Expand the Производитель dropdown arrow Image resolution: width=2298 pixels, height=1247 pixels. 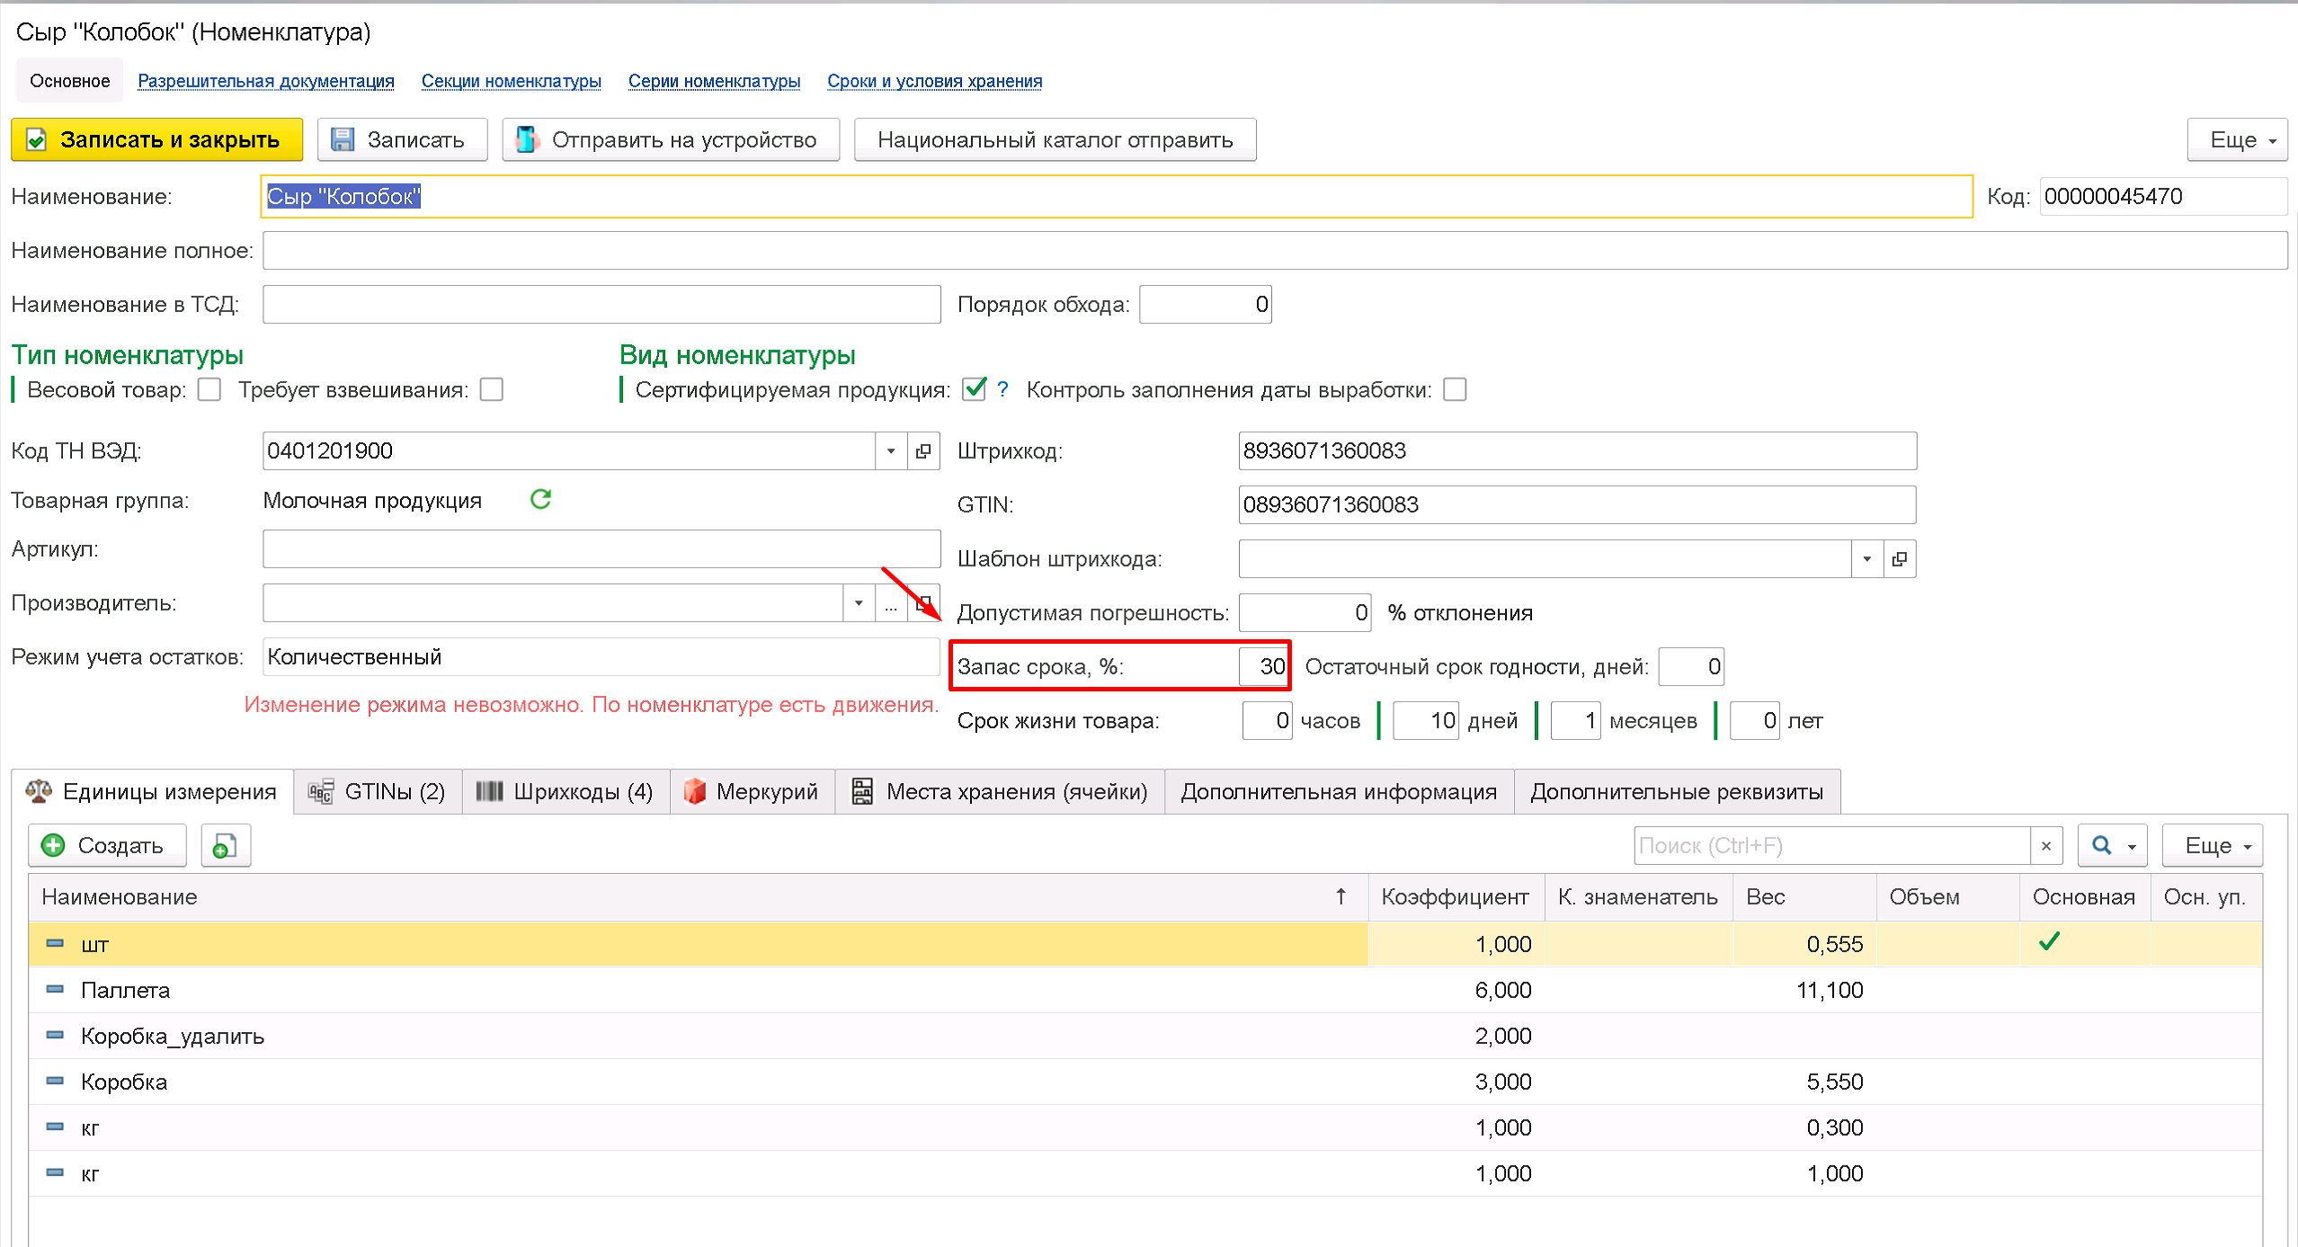pos(859,603)
